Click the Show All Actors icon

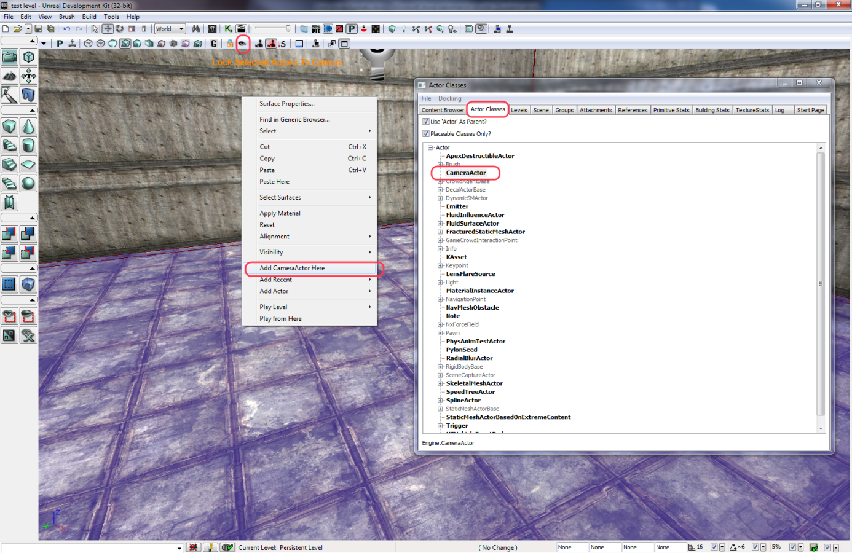coord(28,335)
